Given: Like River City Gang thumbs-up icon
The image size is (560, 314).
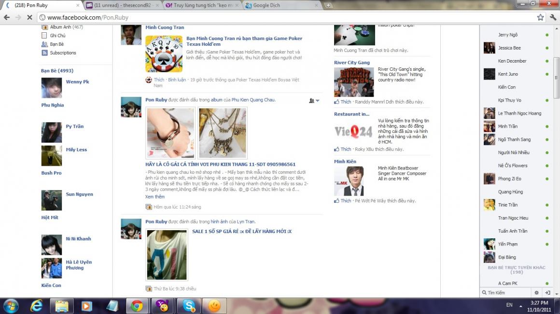Looking at the screenshot, I should (336, 102).
